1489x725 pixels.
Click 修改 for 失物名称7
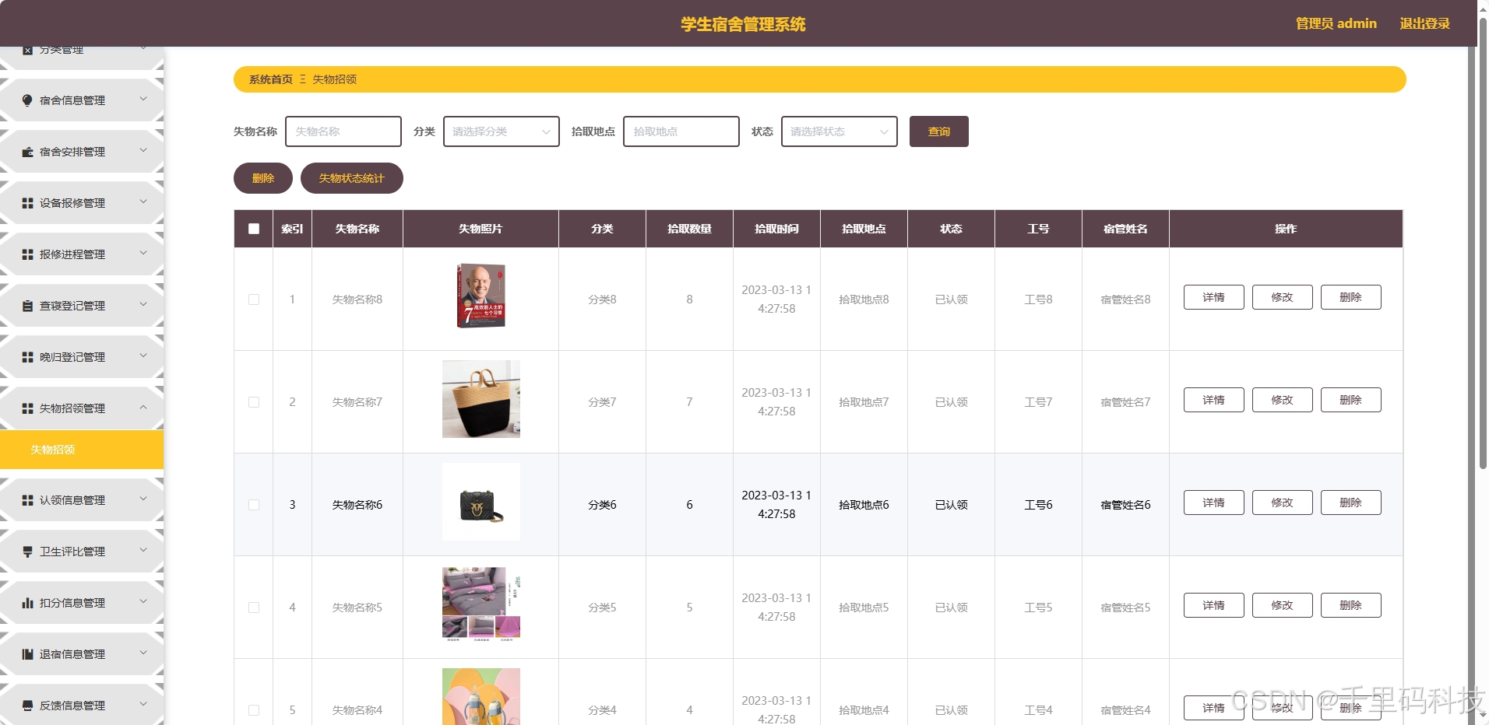click(x=1283, y=400)
